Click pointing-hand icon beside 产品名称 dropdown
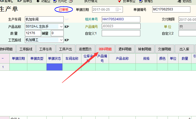196x119 pixels. (67, 26)
